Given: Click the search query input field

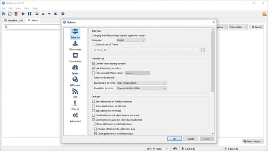Looking at the screenshot, I should pyautogui.click(x=33, y=27).
